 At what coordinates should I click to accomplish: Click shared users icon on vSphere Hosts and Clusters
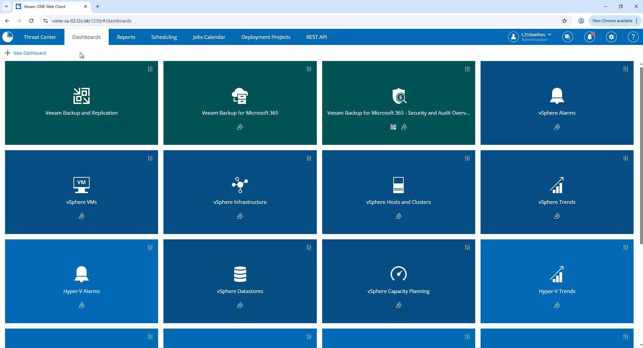tap(399, 216)
